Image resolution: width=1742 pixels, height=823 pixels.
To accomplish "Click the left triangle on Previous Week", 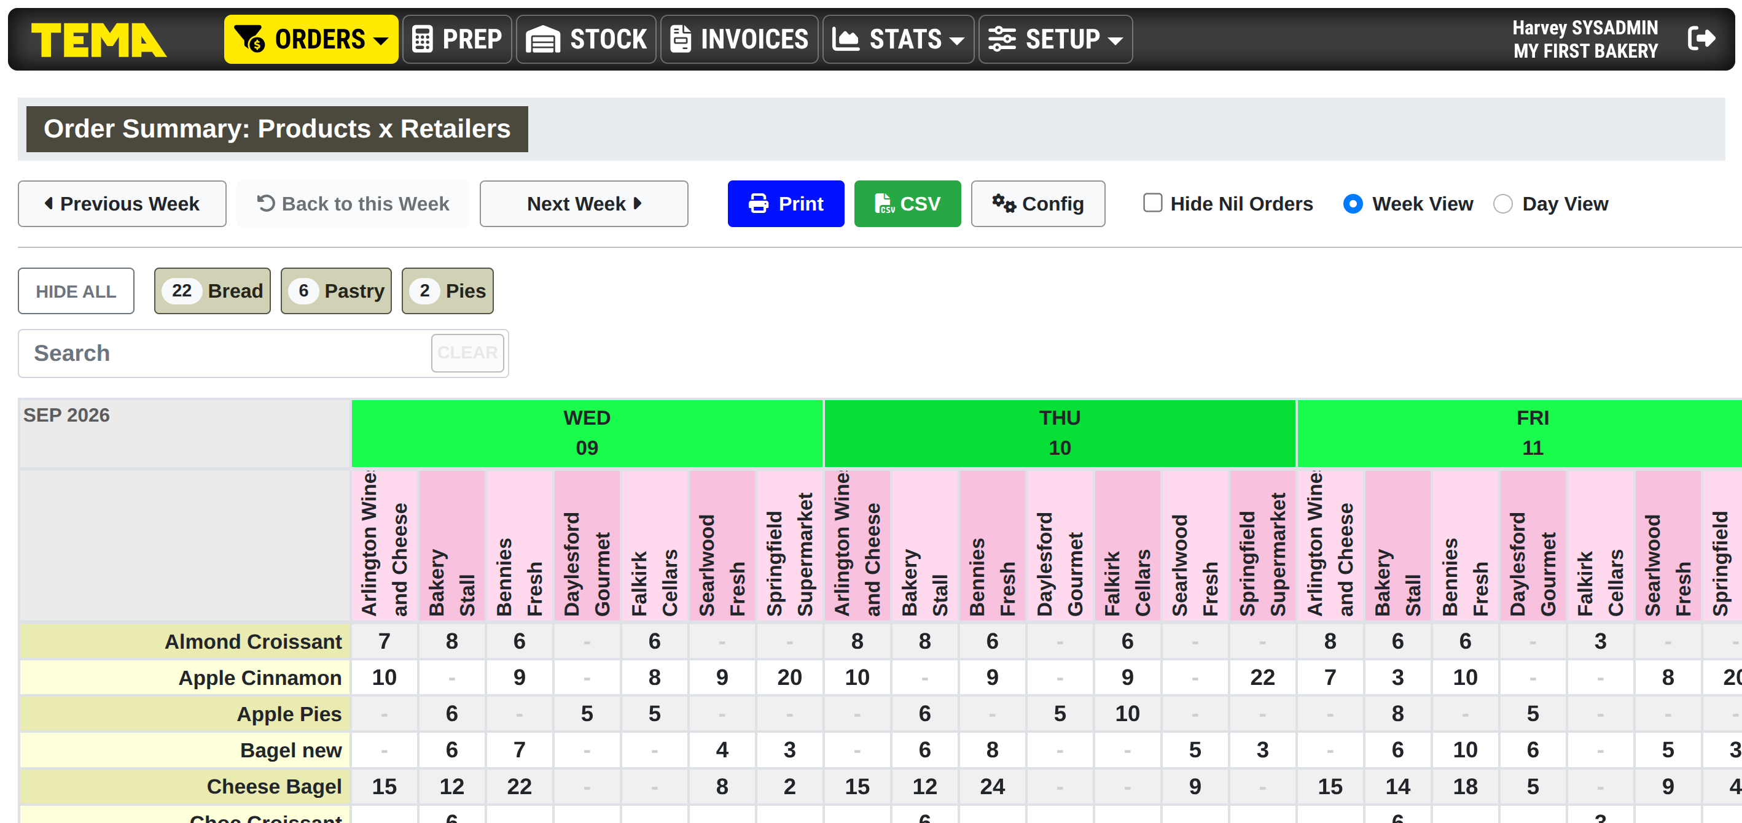I will coord(49,203).
